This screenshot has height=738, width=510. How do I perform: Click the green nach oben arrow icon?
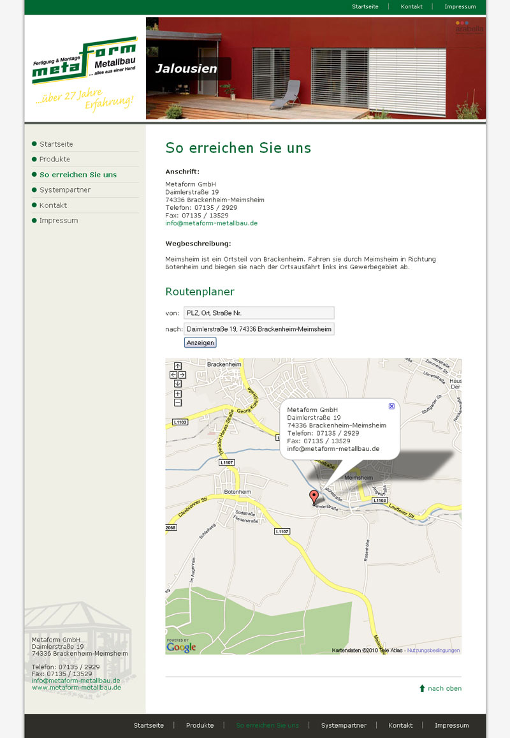click(x=422, y=689)
